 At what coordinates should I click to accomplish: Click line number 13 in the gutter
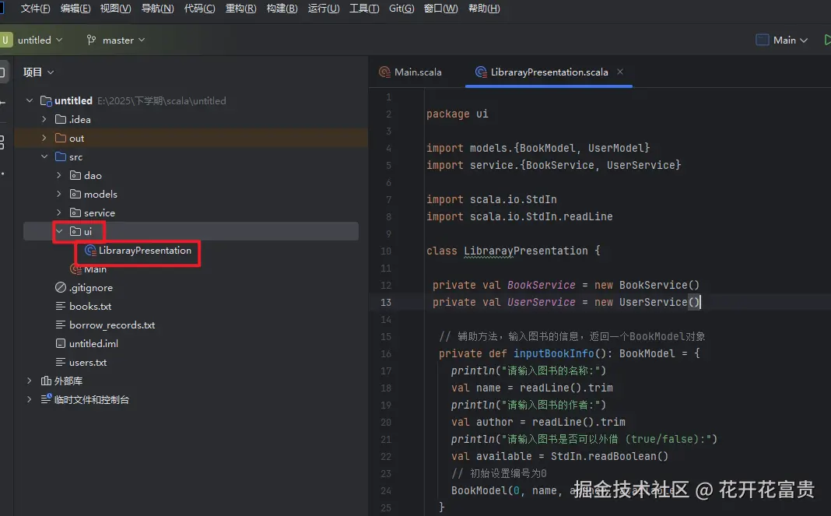(x=386, y=302)
